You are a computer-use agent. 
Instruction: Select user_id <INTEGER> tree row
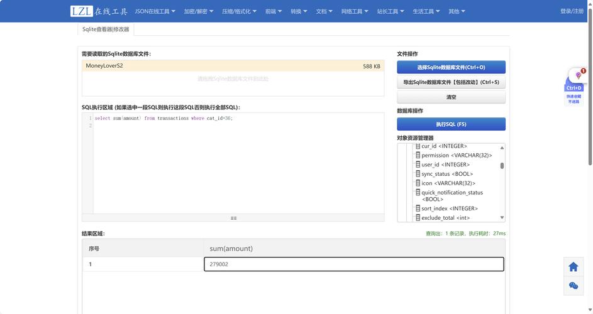tap(445, 165)
